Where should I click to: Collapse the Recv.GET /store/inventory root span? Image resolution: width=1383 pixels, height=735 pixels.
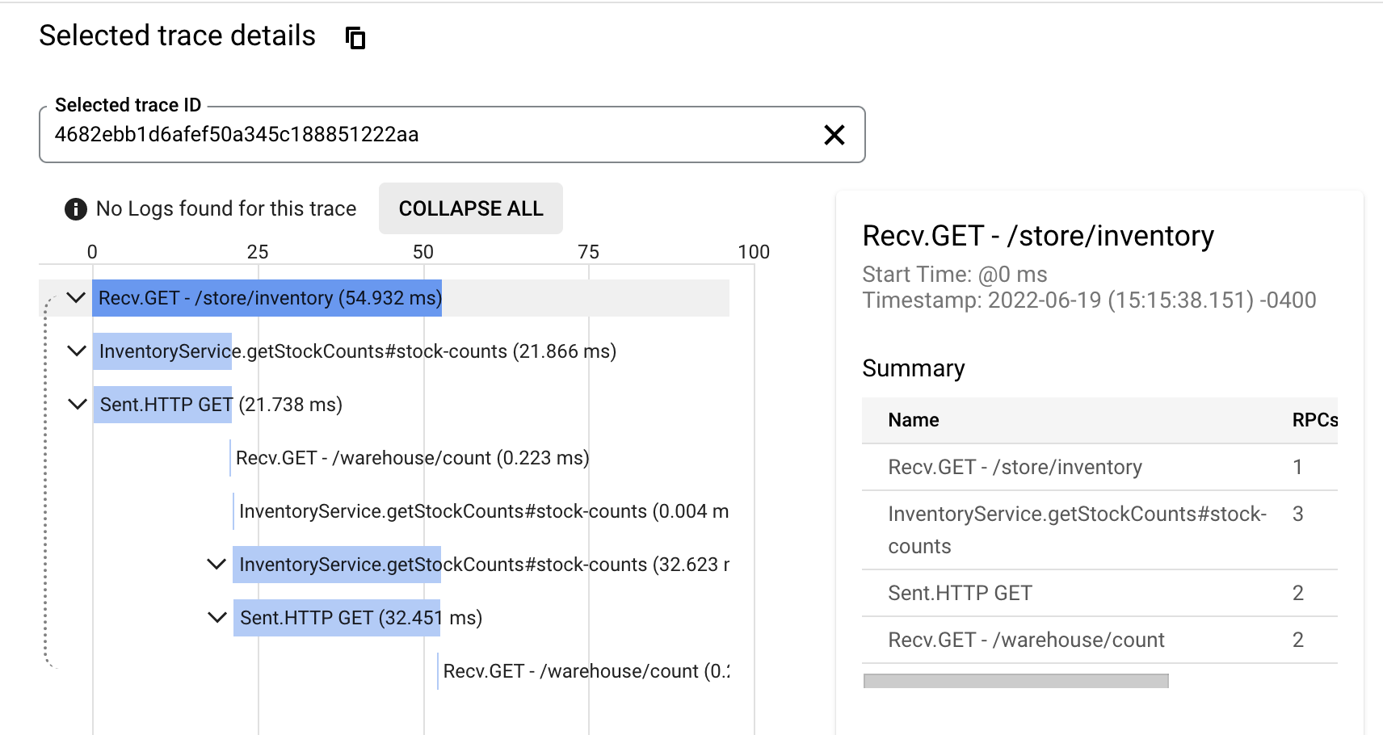(x=76, y=298)
